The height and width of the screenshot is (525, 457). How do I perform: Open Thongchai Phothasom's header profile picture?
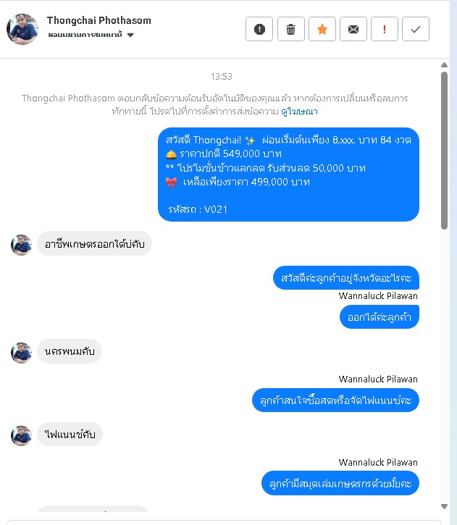(22, 29)
